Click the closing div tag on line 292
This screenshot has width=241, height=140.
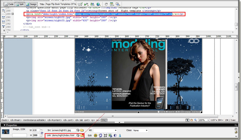click(27, 24)
